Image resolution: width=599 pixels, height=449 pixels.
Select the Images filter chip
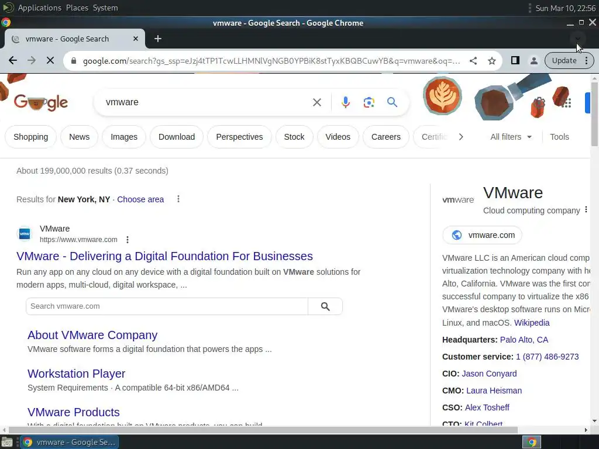(x=124, y=137)
